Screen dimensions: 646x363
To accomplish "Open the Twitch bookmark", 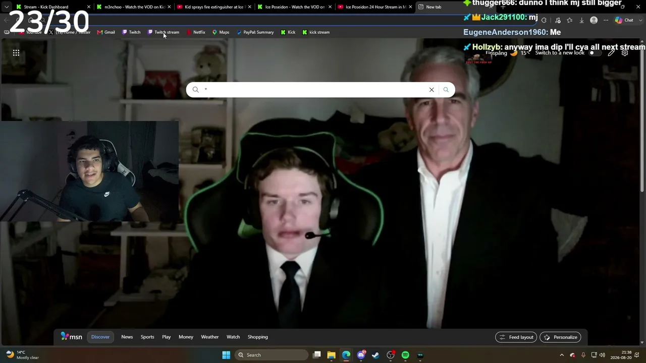I will coord(131,32).
